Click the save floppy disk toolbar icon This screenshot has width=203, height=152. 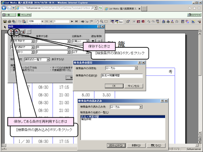pyautogui.click(x=5, y=22)
